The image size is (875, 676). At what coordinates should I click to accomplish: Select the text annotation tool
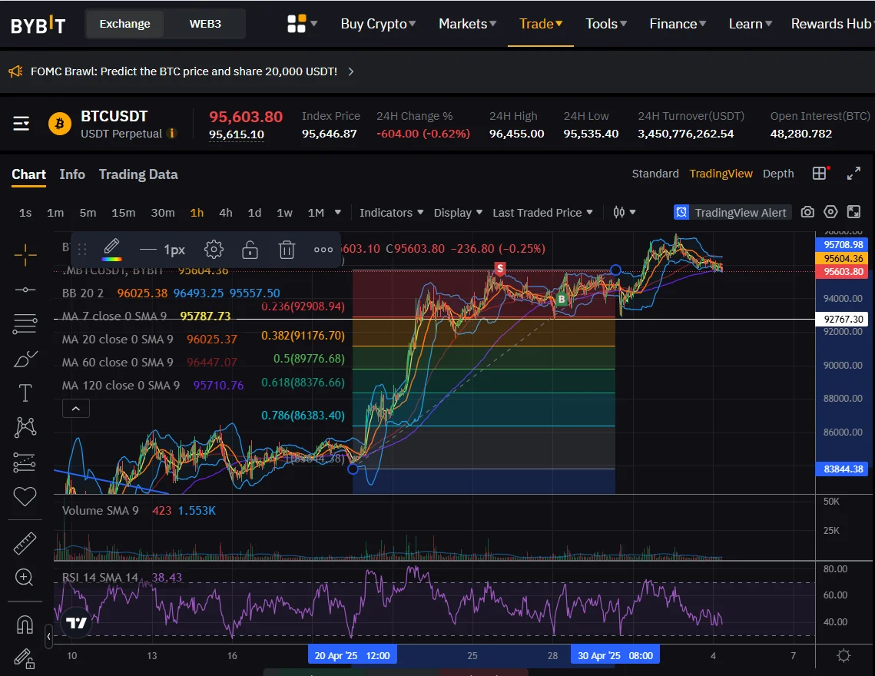coord(25,393)
